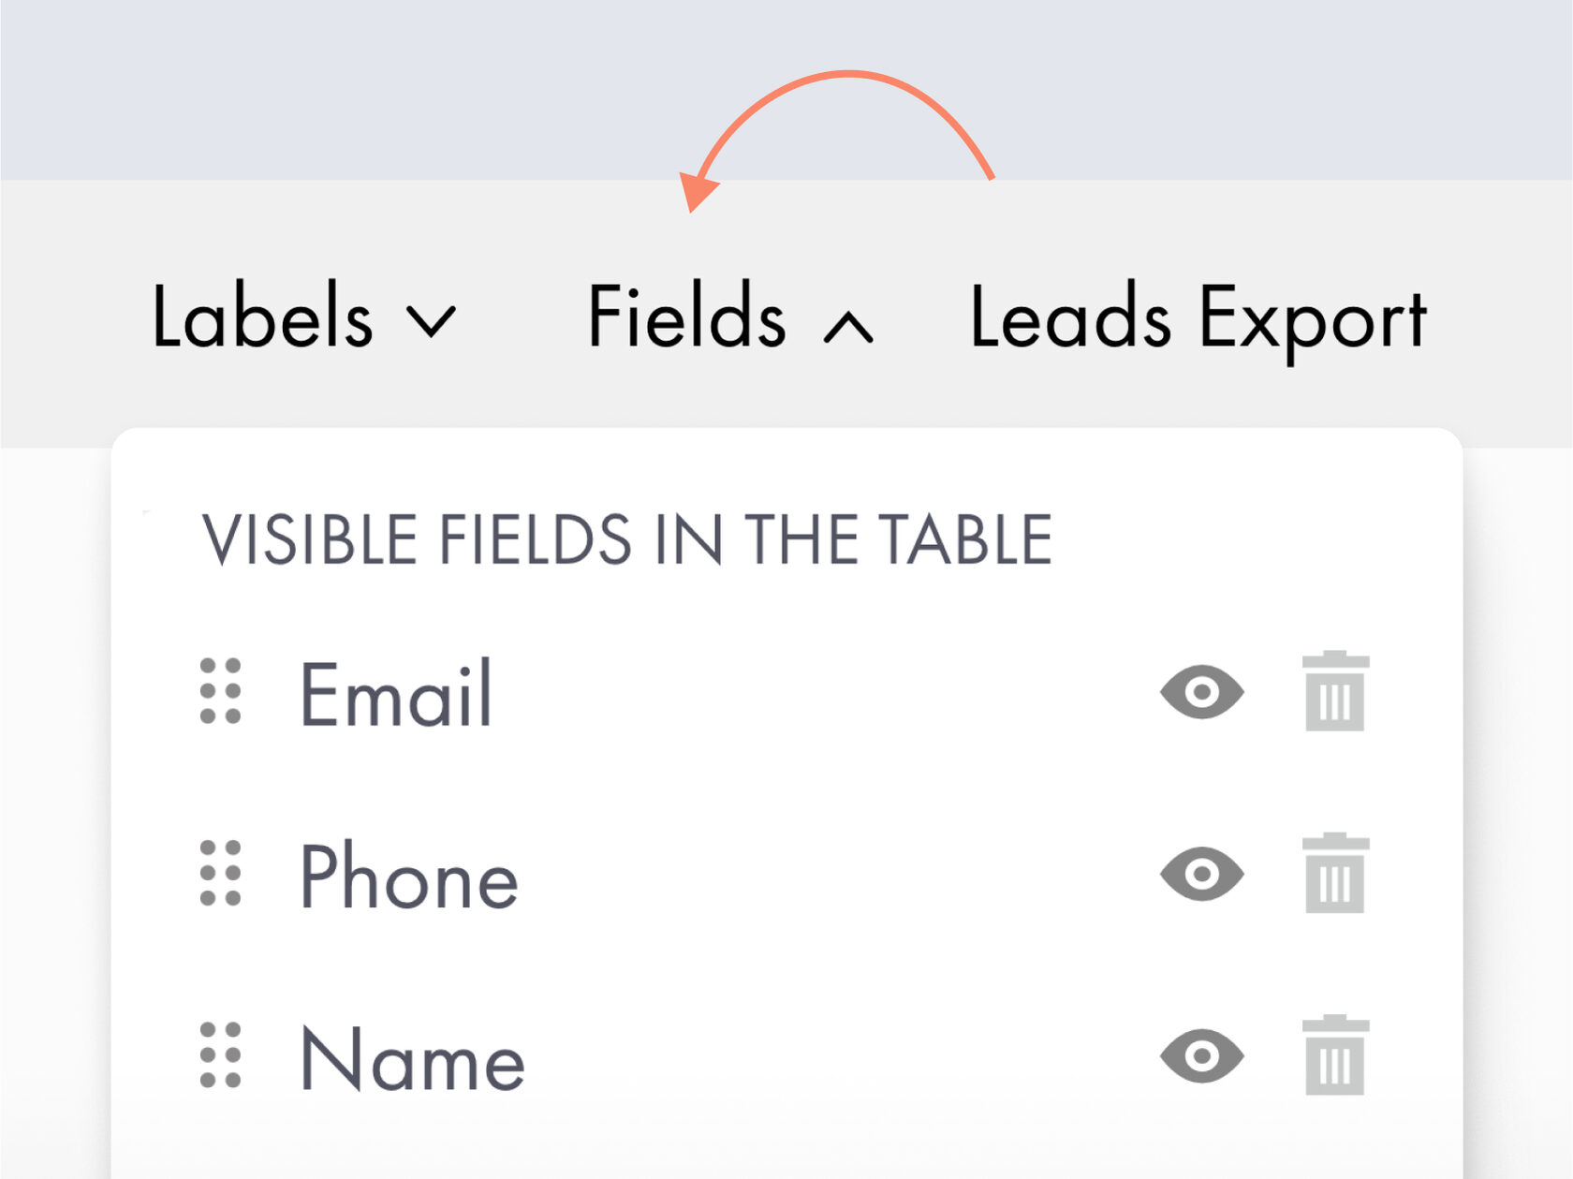Delete the Phone field with trash icon

1335,874
